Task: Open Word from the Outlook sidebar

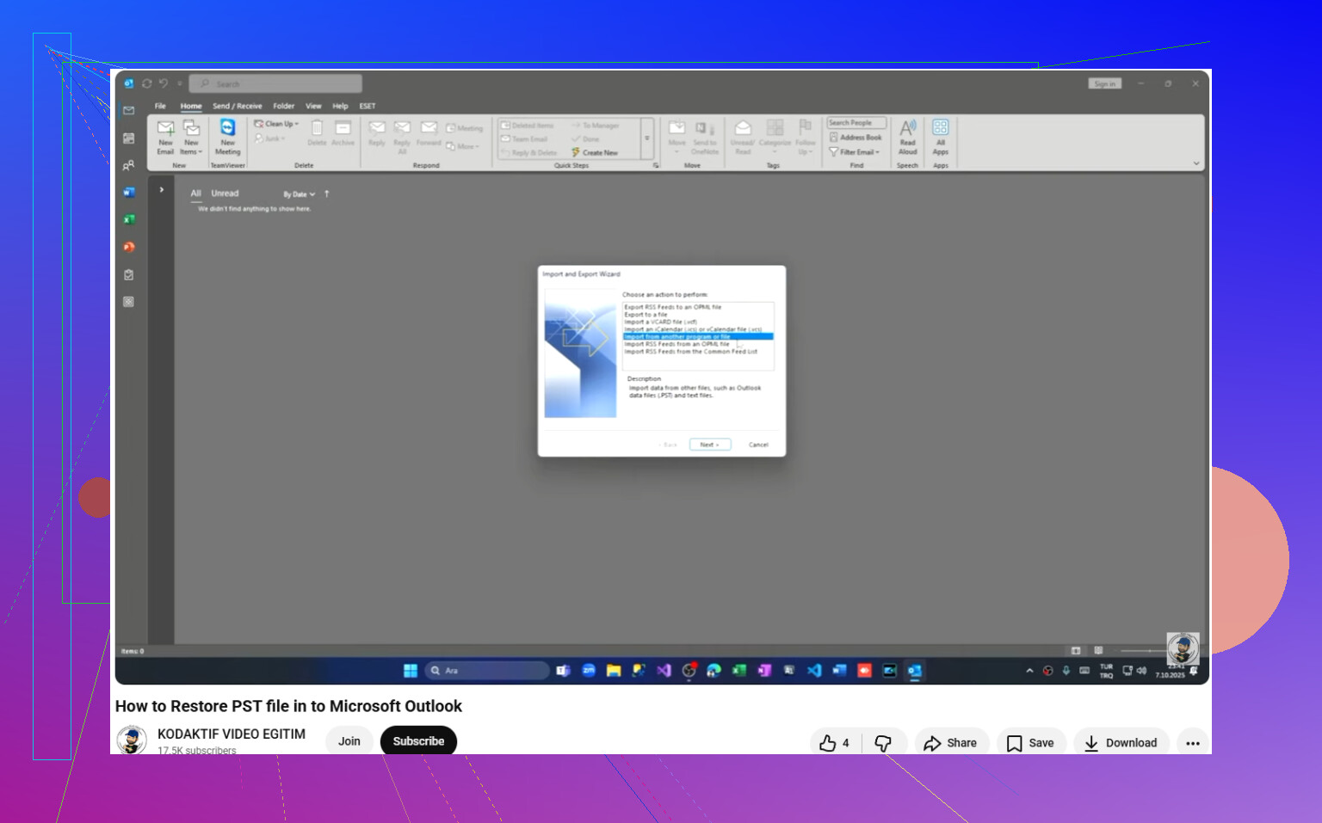Action: (x=128, y=193)
